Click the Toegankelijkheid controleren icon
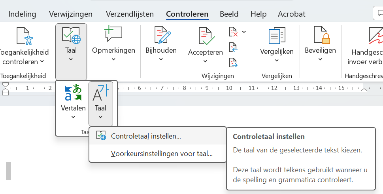383x194 pixels. pos(25,36)
